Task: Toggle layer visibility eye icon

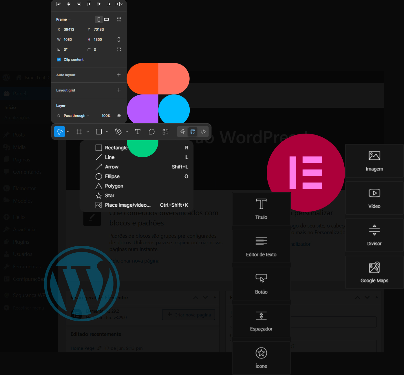Action: 119,116
